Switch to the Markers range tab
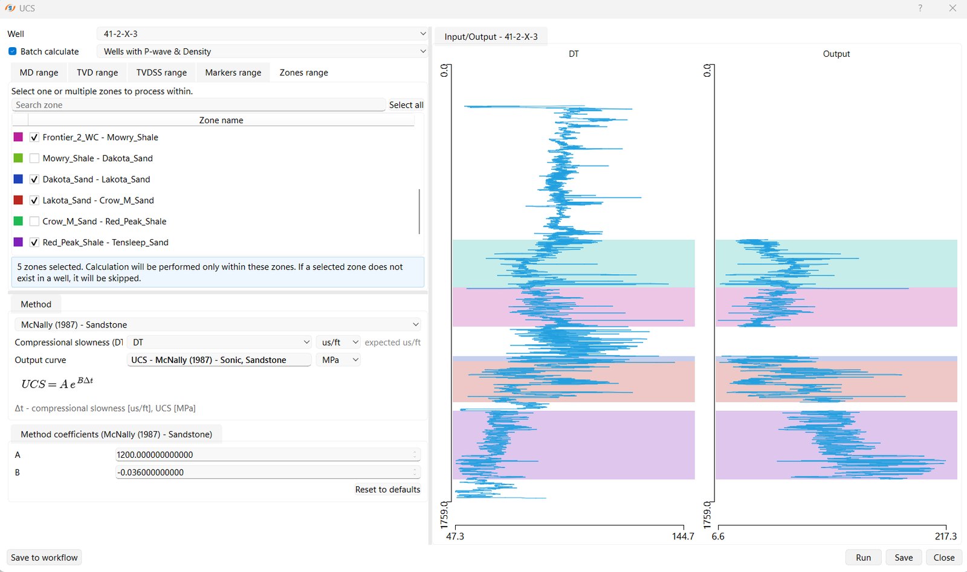This screenshot has width=967, height=572. [x=233, y=72]
